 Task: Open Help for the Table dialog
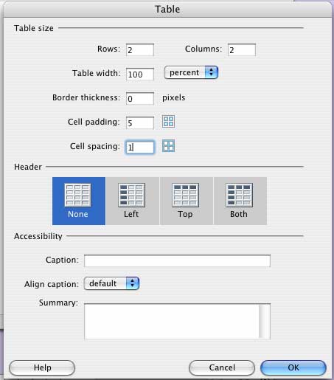[42, 367]
